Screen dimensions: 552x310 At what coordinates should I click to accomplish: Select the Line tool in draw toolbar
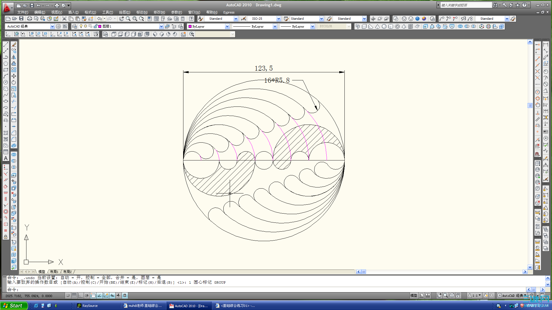click(x=6, y=44)
